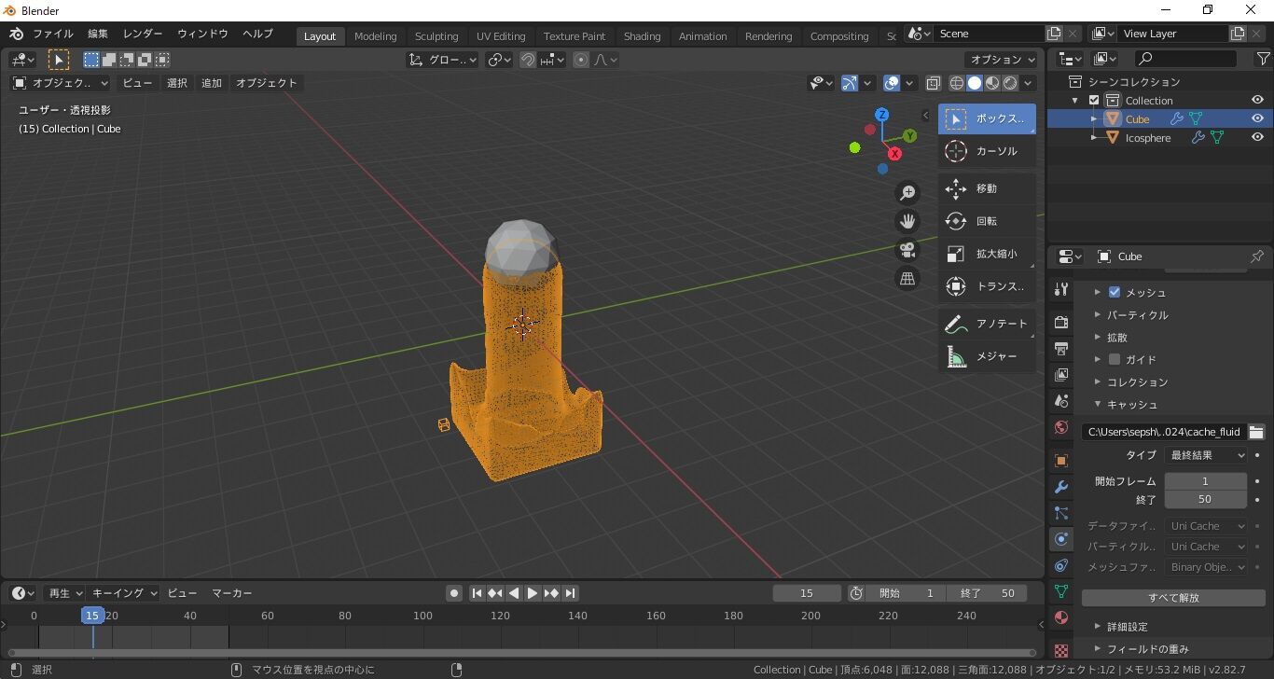Viewport: 1274px width, 679px height.
Task: Select the Annotate tool (アノテート)
Action: click(987, 324)
